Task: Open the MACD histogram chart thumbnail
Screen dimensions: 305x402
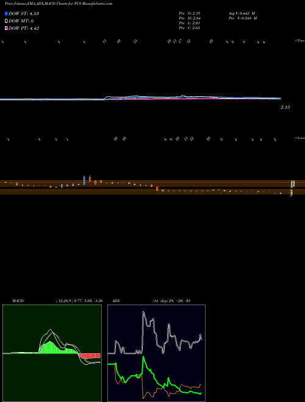Action: 52,353
